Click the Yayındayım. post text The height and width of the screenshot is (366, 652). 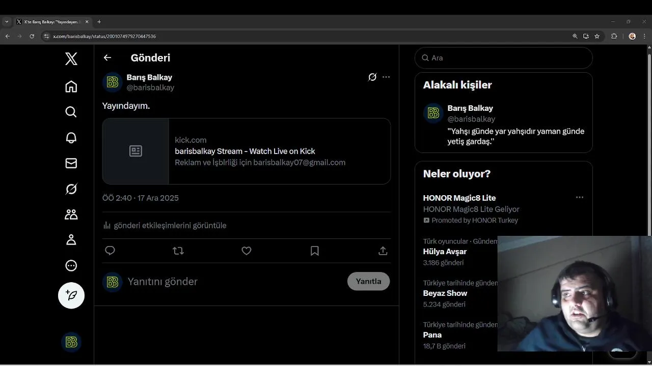[x=126, y=106]
